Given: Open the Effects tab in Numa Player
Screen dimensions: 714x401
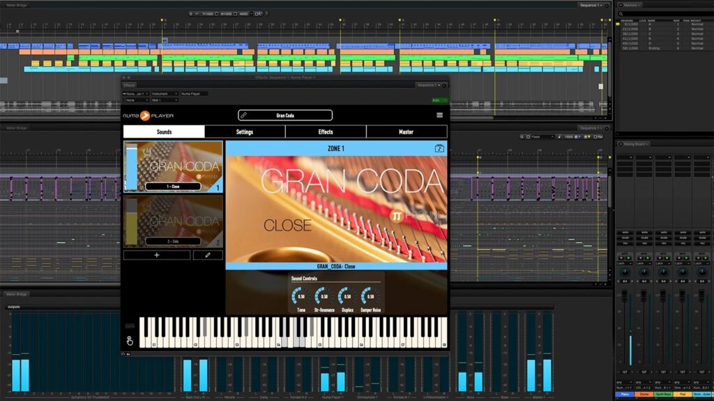Looking at the screenshot, I should pyautogui.click(x=326, y=132).
